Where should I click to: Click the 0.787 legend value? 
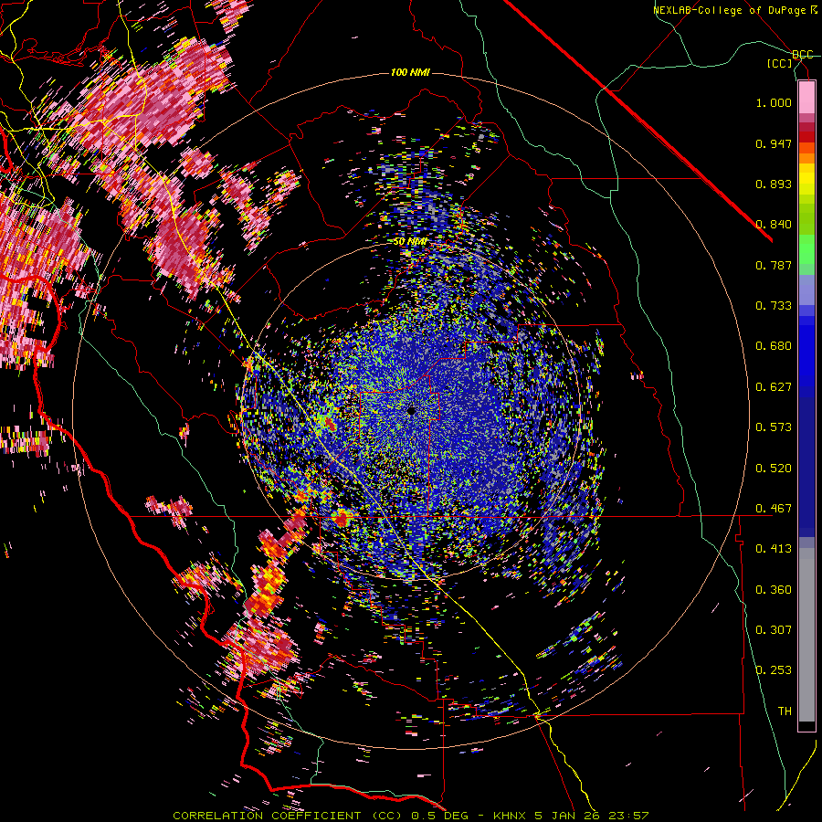774,265
